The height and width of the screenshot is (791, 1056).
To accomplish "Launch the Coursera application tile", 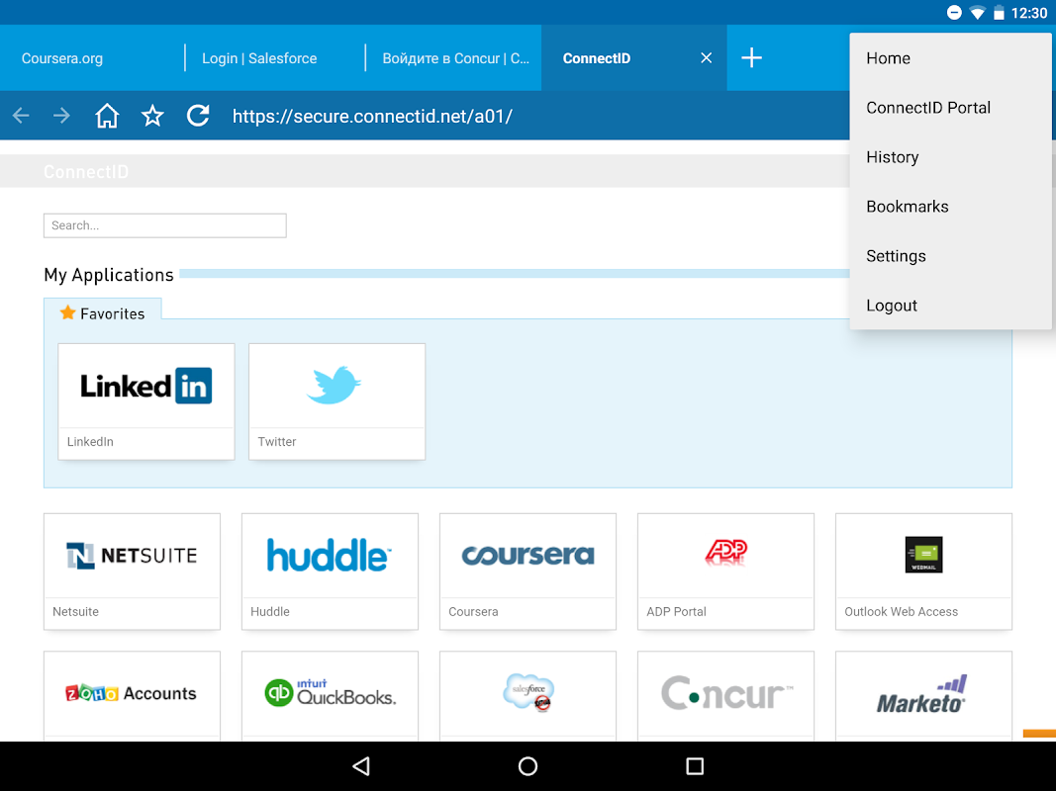I will coord(528,571).
